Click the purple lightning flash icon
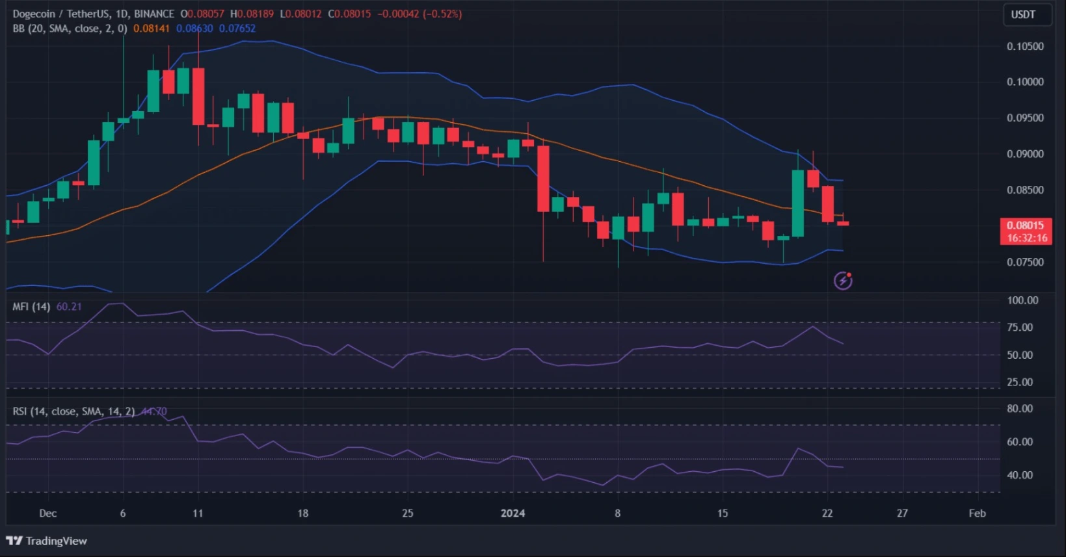This screenshot has width=1066, height=557. click(843, 281)
